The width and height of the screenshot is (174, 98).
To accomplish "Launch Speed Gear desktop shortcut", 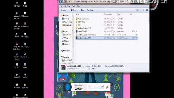I will pos(25,86).
